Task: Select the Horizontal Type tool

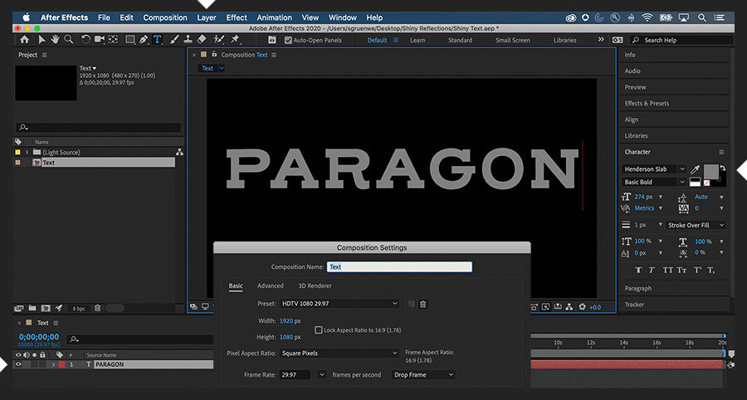Action: (x=158, y=39)
